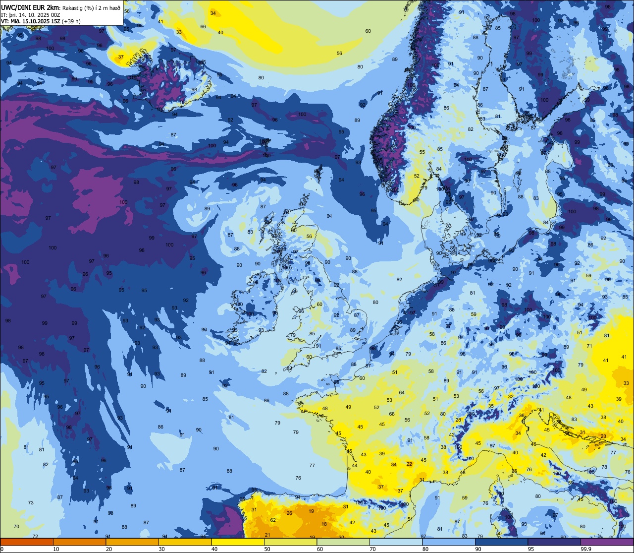
Task: Click the legend tick label '95' under the scale
Action: [531, 549]
